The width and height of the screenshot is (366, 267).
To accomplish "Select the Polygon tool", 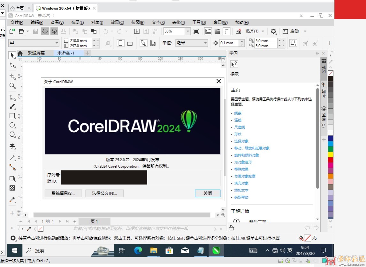I will 12,134.
